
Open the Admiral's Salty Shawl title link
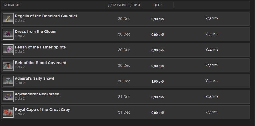34,78
